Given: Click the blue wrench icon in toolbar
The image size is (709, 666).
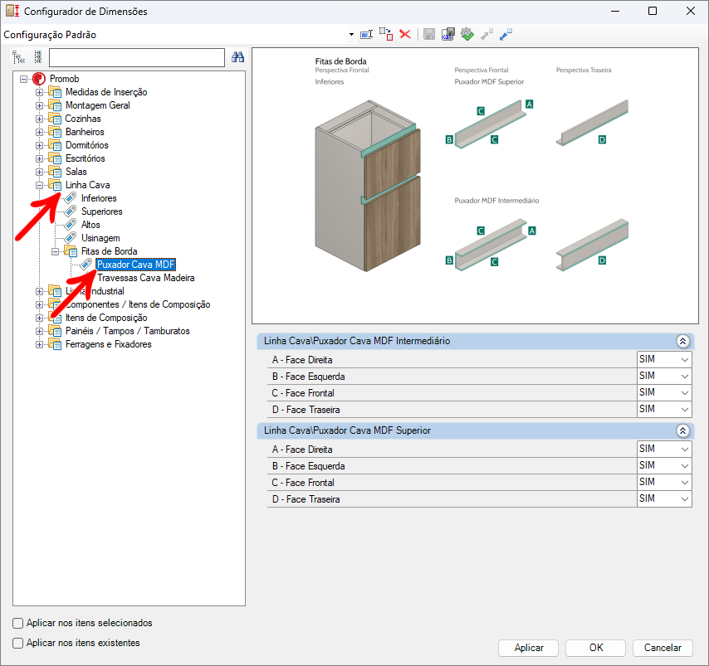Looking at the screenshot, I should tap(506, 35).
